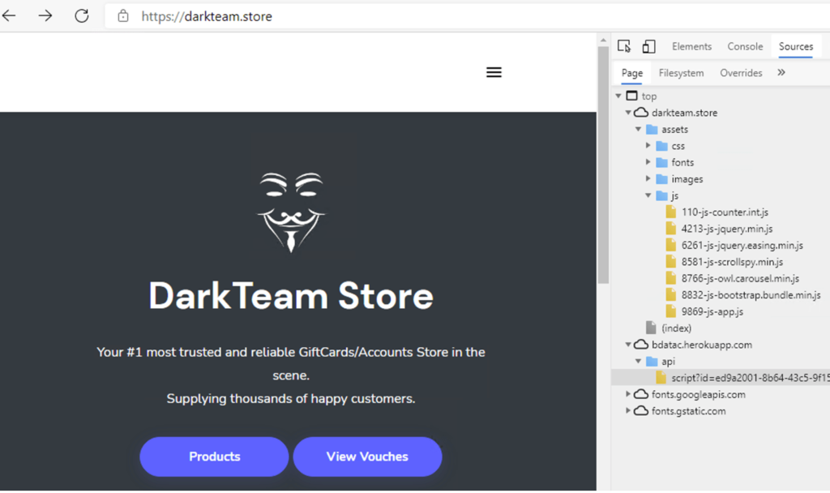Screen dimensions: 830x493
Task: Click the View Vouches button
Action: click(367, 457)
